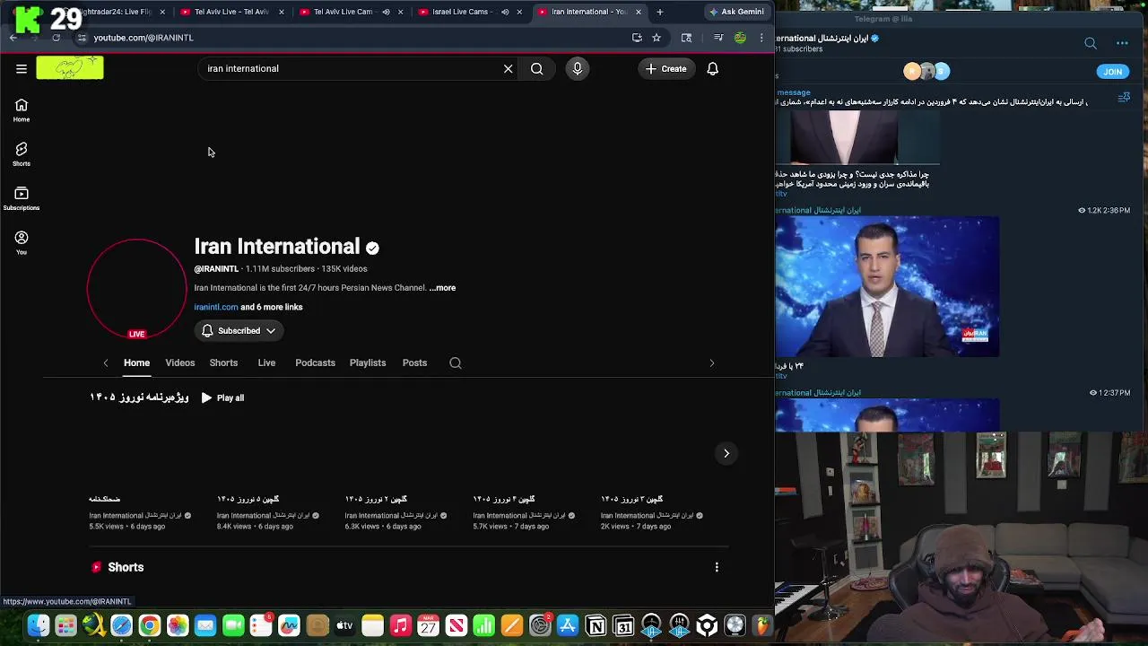This screenshot has height=646, width=1148.
Task: Open Chrome three-dot menu
Action: coord(761,38)
